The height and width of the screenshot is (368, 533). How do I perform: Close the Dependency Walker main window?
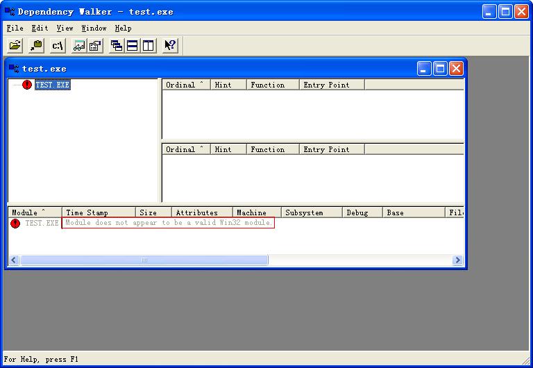[521, 12]
